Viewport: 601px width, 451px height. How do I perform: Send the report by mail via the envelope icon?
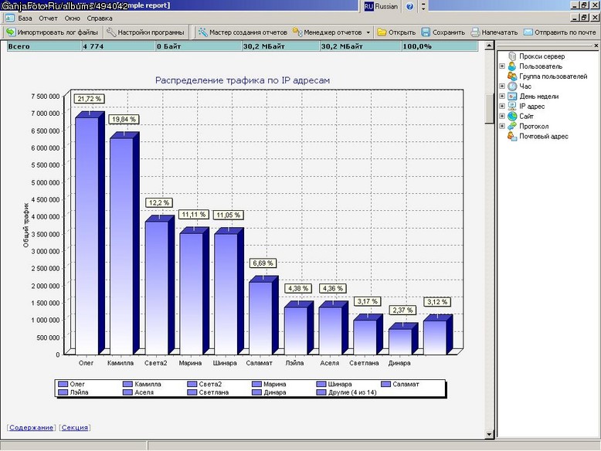coord(528,32)
